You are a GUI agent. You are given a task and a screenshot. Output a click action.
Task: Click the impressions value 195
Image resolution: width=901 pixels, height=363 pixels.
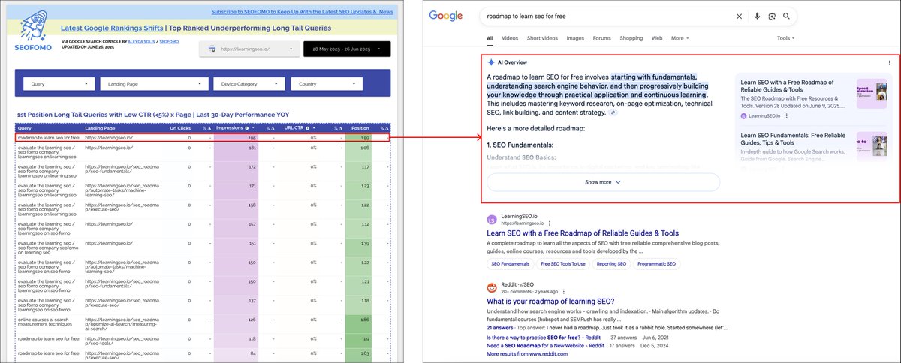tap(252, 137)
